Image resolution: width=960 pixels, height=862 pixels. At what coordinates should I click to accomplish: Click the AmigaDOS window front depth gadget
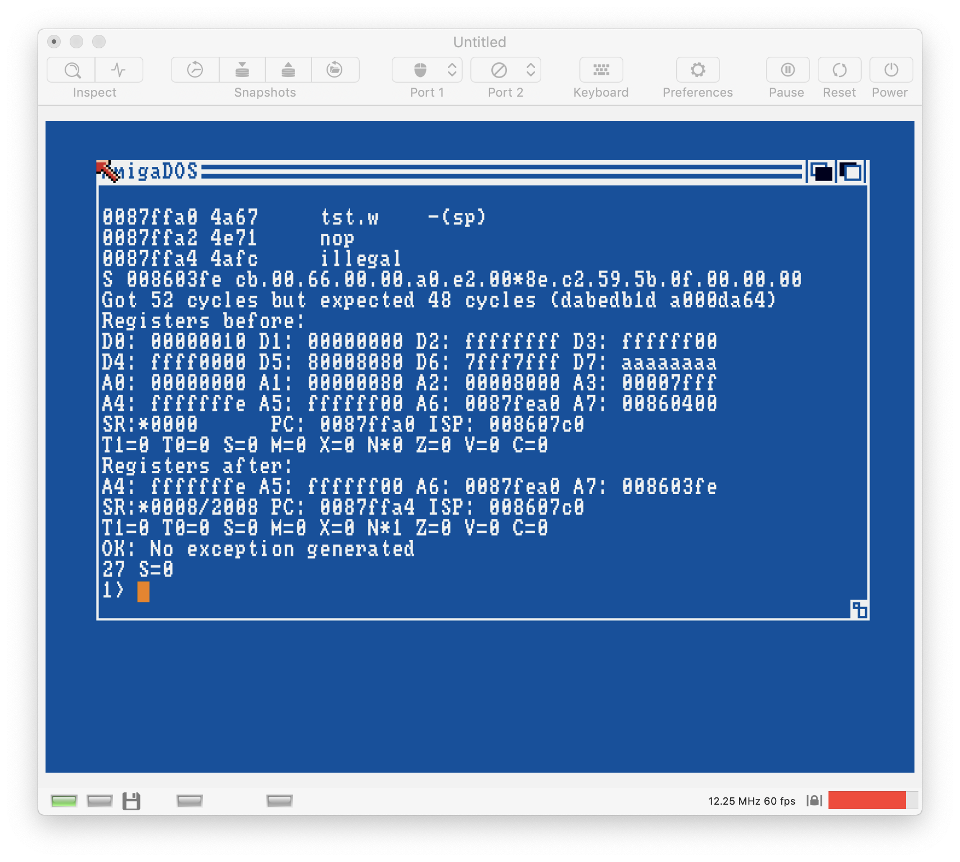(851, 172)
